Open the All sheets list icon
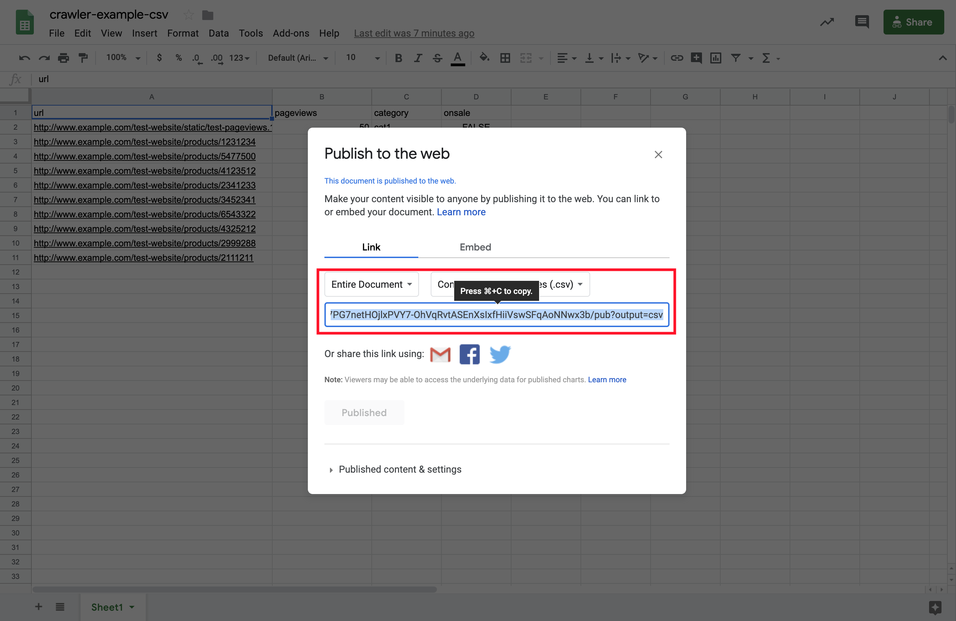Screen dimensions: 956x621 [60, 607]
